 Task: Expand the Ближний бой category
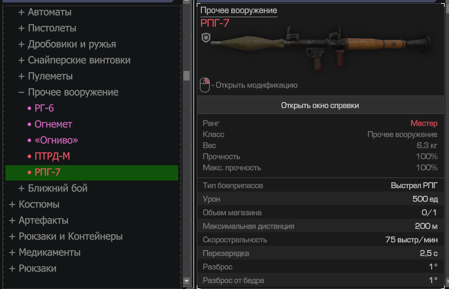52,189
